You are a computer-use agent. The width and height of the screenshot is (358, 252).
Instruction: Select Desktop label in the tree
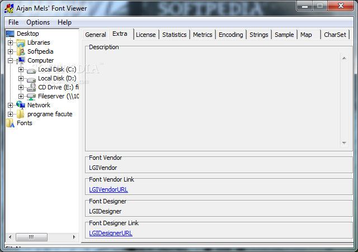27,34
